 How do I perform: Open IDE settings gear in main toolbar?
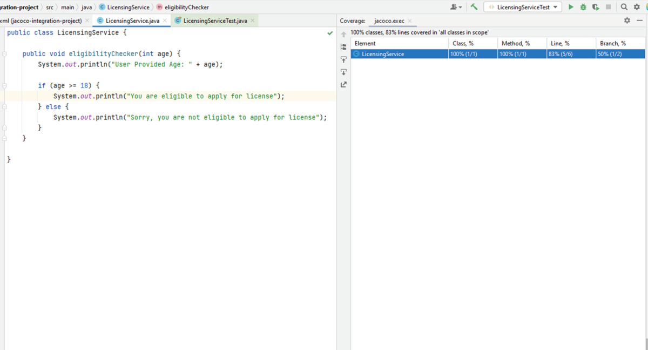point(637,7)
